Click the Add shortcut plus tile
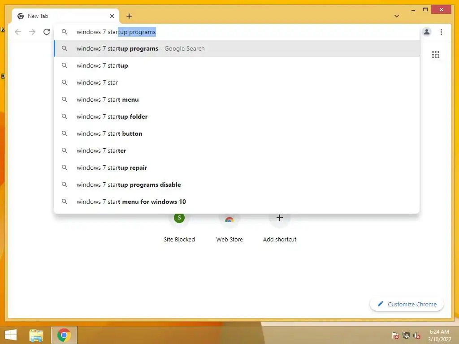459x344 pixels. pos(280,227)
